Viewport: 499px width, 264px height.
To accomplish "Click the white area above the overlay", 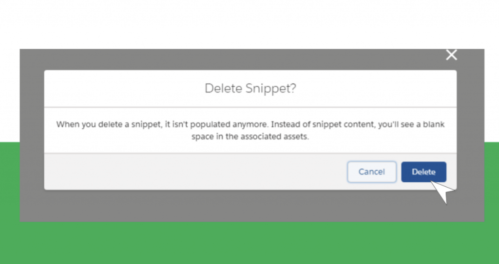I will click(x=249, y=24).
